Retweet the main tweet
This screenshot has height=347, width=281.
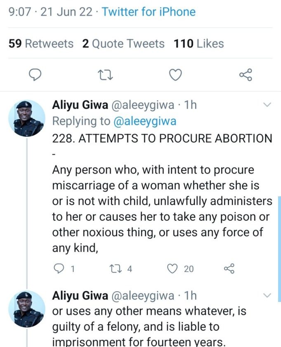(106, 74)
